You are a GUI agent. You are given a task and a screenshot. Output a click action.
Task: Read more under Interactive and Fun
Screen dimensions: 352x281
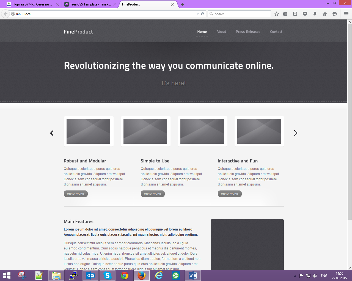pyautogui.click(x=230, y=194)
